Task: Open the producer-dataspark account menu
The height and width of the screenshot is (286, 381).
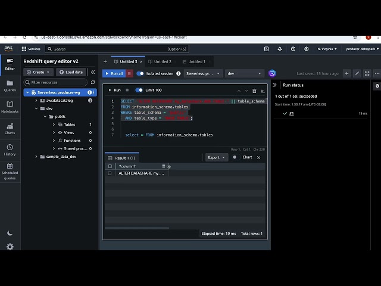Action: (x=362, y=49)
